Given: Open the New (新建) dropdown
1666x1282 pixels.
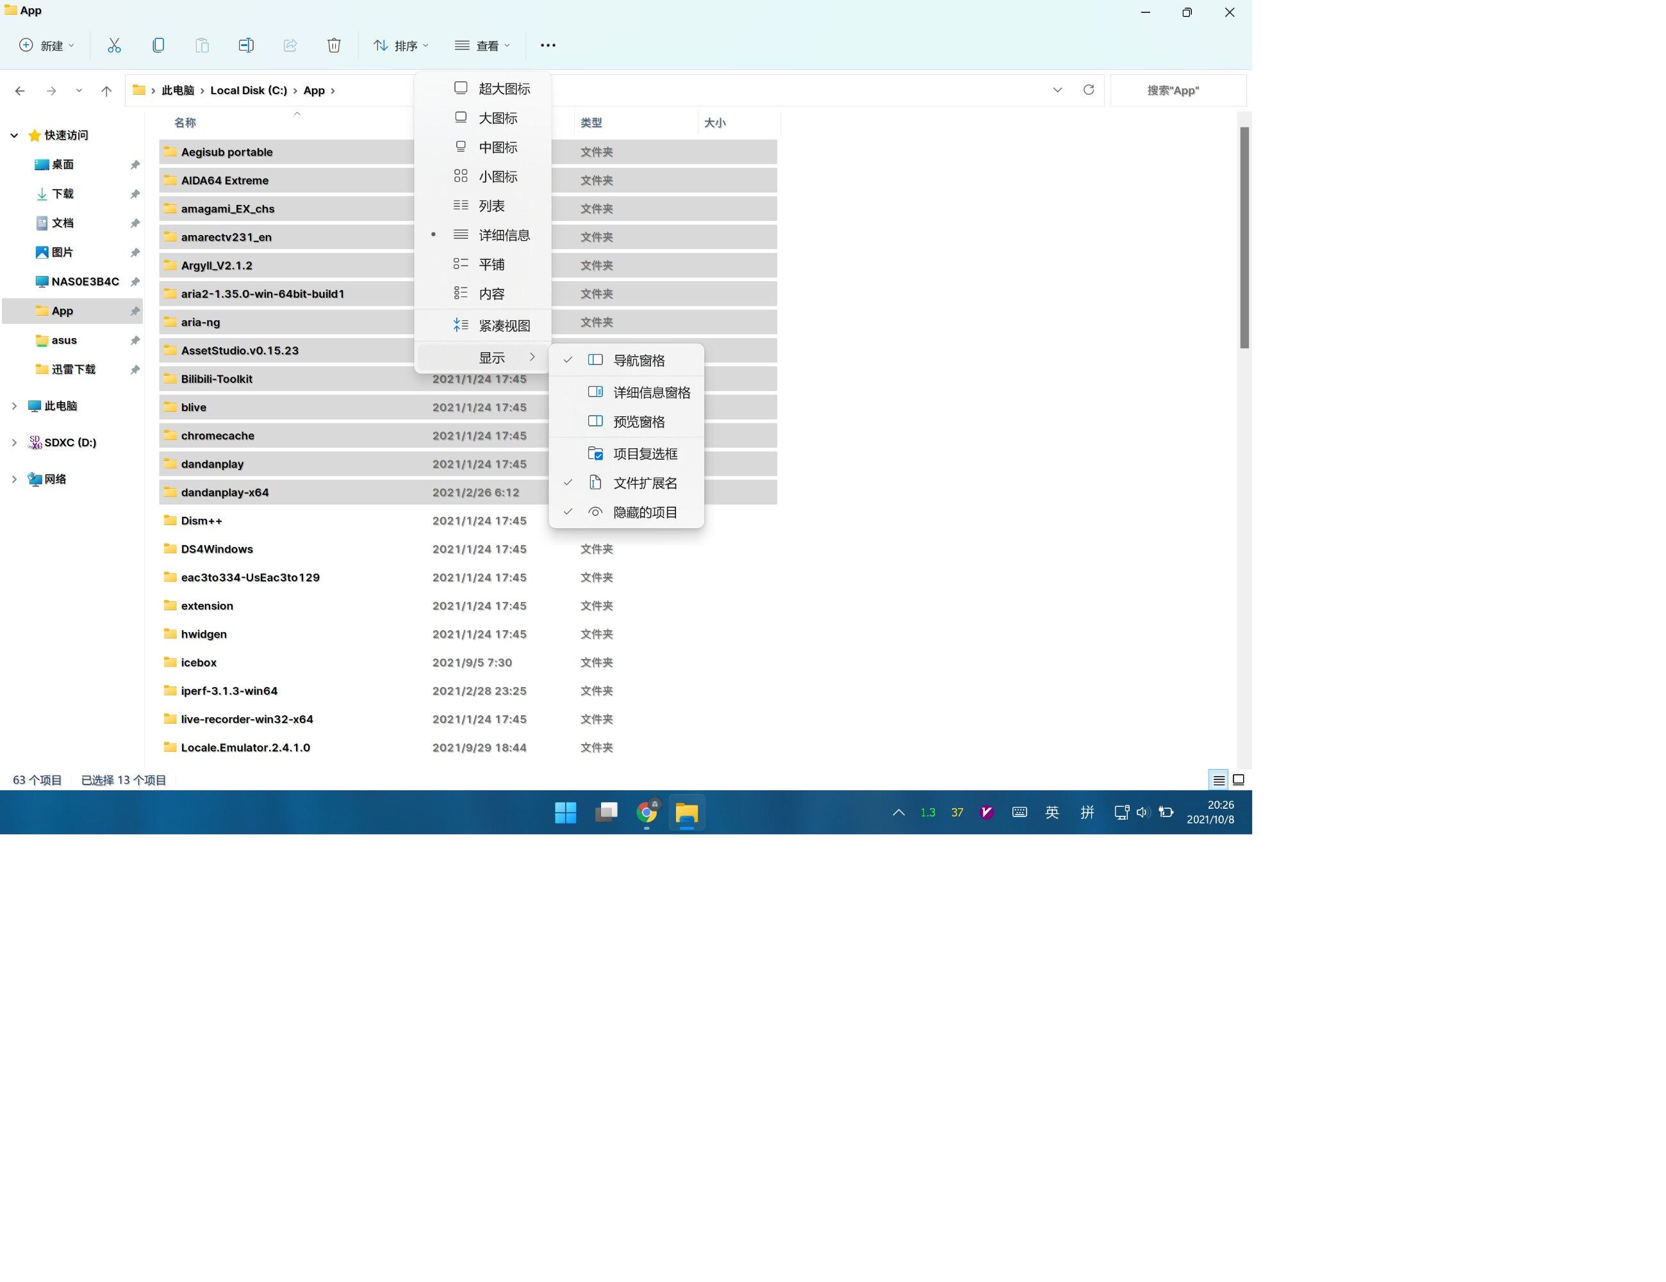Looking at the screenshot, I should 47,45.
